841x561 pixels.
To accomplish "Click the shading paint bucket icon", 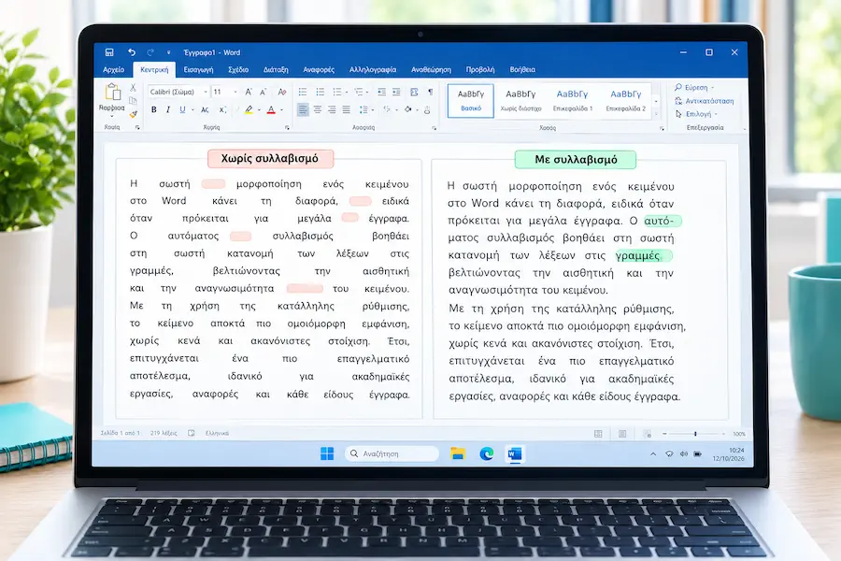I will pyautogui.click(x=408, y=109).
